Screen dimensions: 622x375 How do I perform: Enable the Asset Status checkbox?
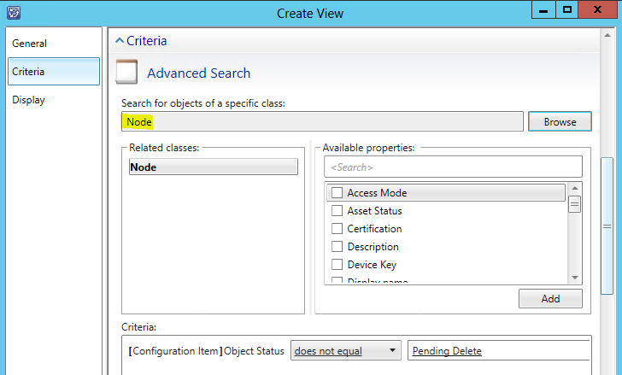pos(337,211)
